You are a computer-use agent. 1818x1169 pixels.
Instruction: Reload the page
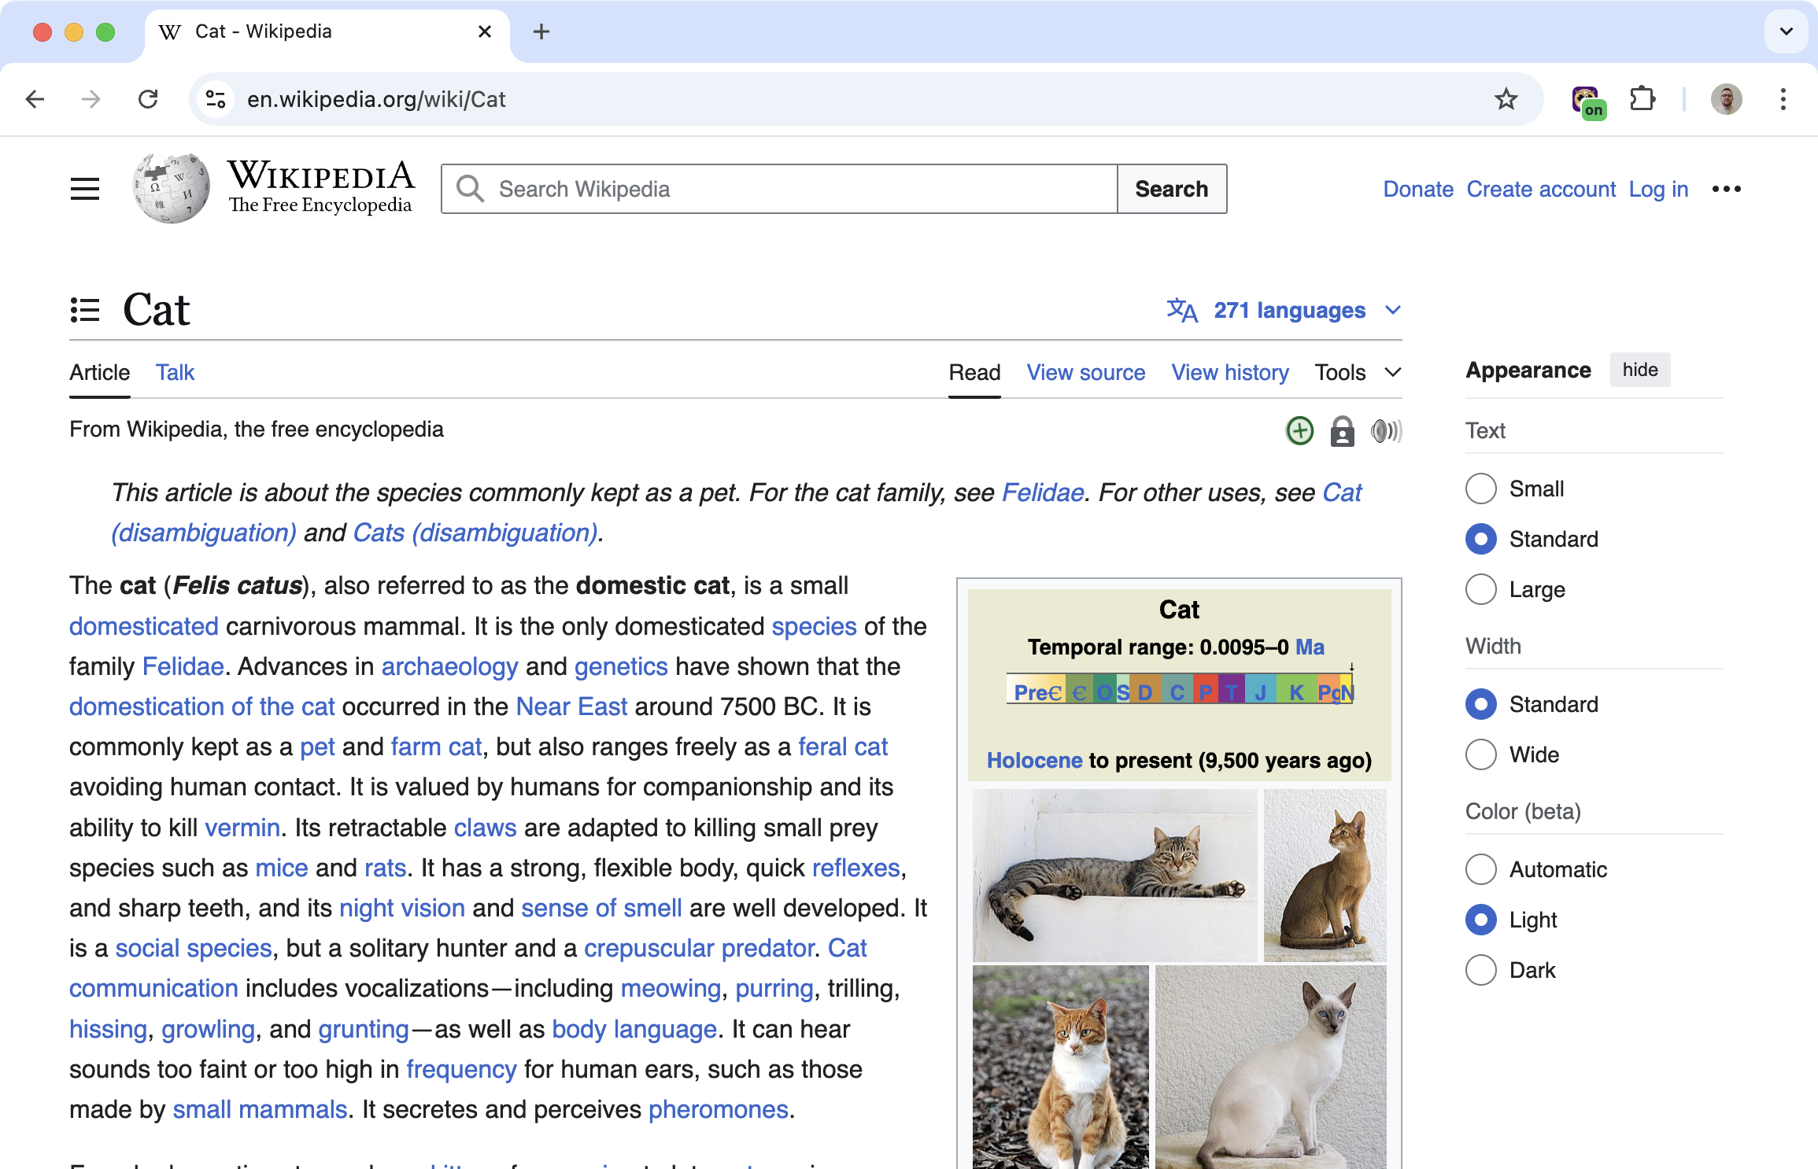pyautogui.click(x=148, y=99)
